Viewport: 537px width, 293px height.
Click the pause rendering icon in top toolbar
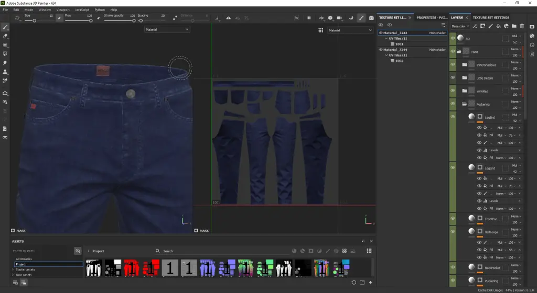(x=309, y=18)
